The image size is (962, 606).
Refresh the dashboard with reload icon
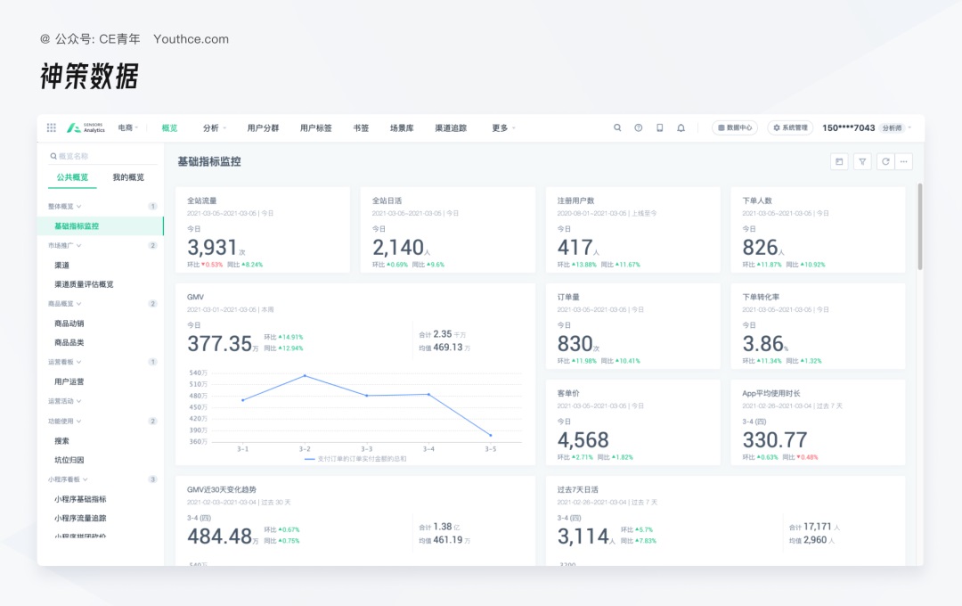coord(885,161)
